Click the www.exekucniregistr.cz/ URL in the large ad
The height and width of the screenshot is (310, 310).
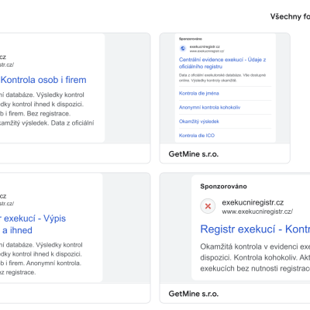pyautogui.click(x=257, y=212)
